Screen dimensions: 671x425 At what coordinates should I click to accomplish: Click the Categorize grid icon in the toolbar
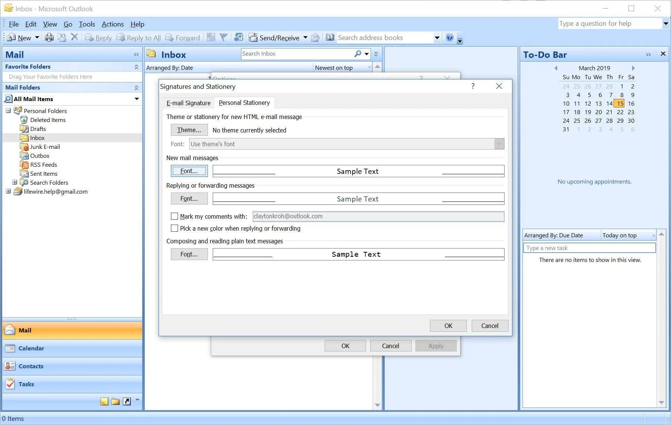click(211, 37)
